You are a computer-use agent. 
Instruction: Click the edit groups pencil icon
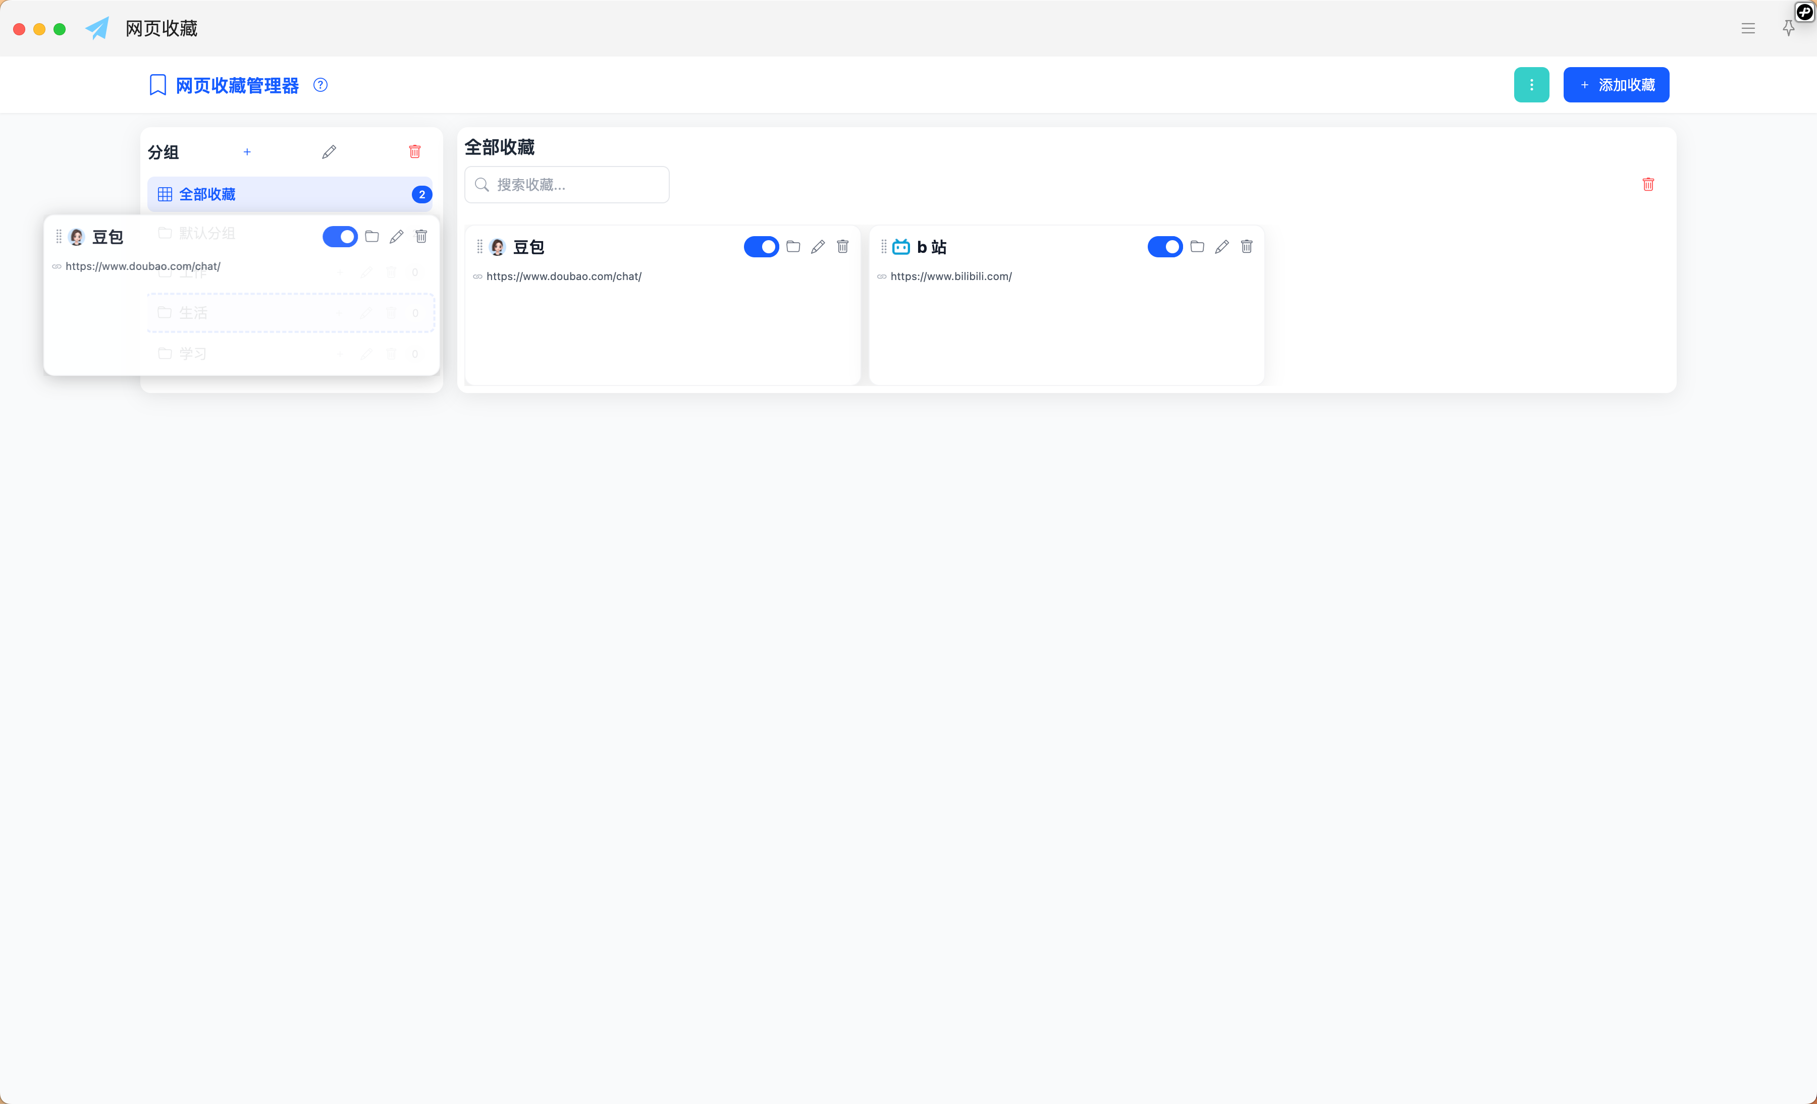click(x=329, y=152)
